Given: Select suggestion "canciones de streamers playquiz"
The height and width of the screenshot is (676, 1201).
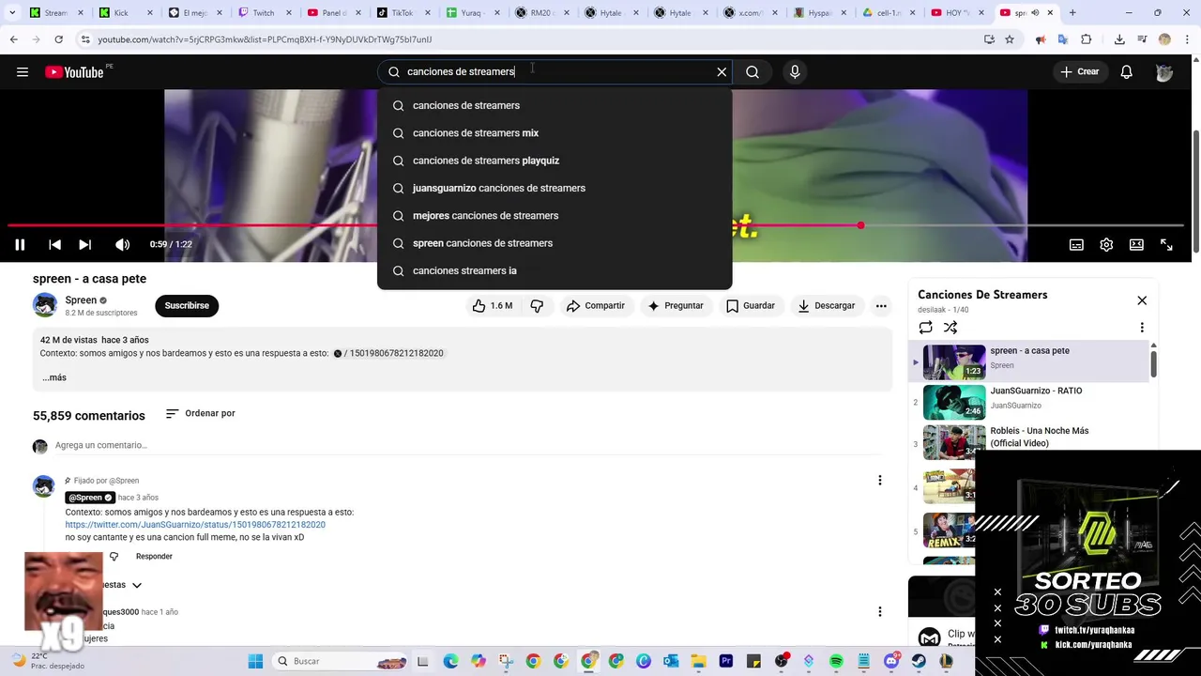Looking at the screenshot, I should 555,161.
